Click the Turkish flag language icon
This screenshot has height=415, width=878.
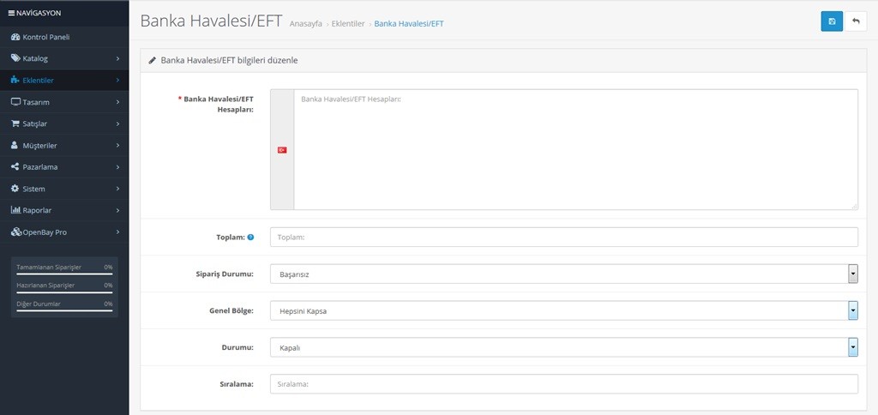tap(281, 150)
